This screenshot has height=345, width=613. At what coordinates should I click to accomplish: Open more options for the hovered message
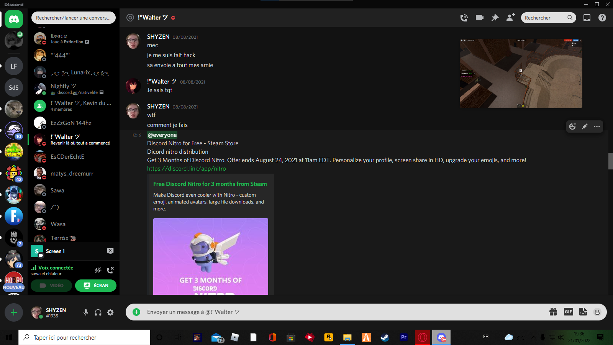[x=597, y=127]
